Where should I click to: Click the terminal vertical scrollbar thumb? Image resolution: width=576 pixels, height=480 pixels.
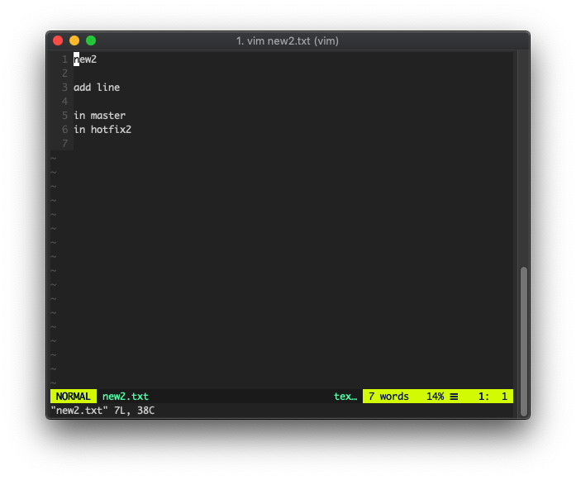524,341
